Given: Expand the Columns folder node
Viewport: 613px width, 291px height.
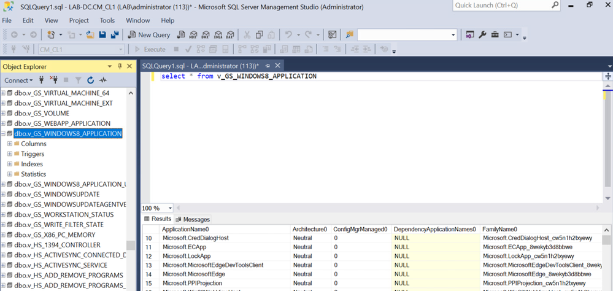Looking at the screenshot, I should click(x=10, y=144).
